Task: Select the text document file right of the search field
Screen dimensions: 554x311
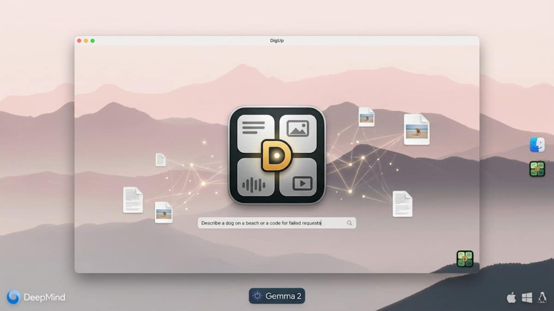Action: (x=403, y=204)
